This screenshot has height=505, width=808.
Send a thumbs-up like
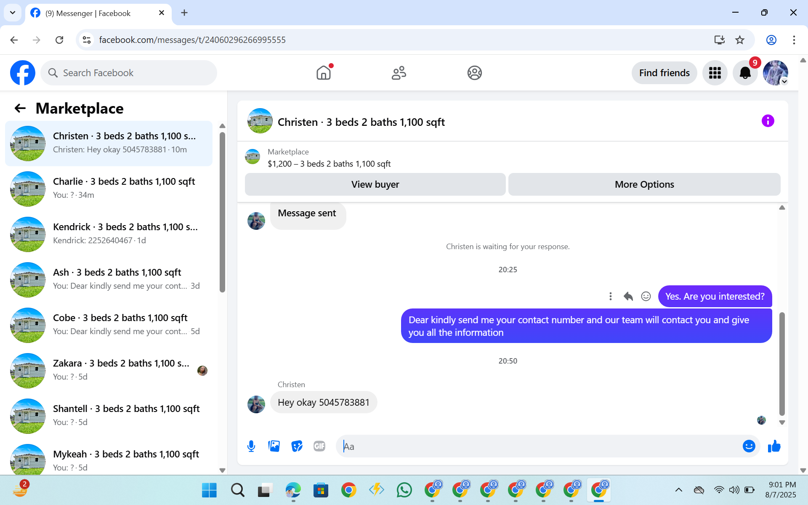coord(774,446)
